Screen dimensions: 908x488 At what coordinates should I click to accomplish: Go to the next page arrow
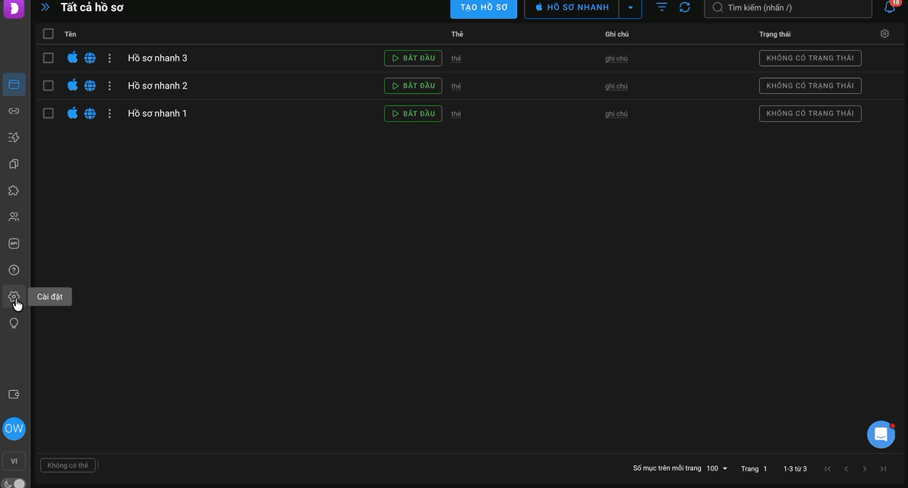pyautogui.click(x=865, y=468)
